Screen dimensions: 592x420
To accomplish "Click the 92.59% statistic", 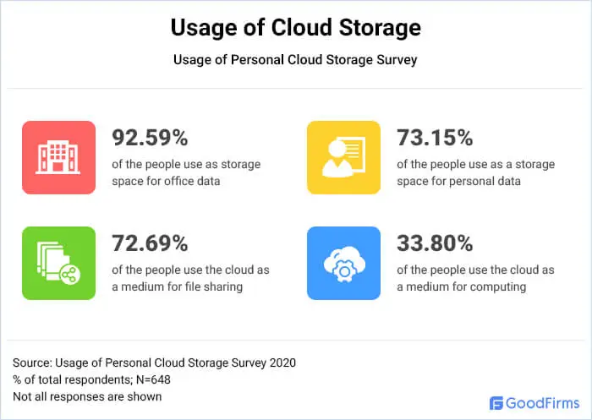I will pos(150,138).
